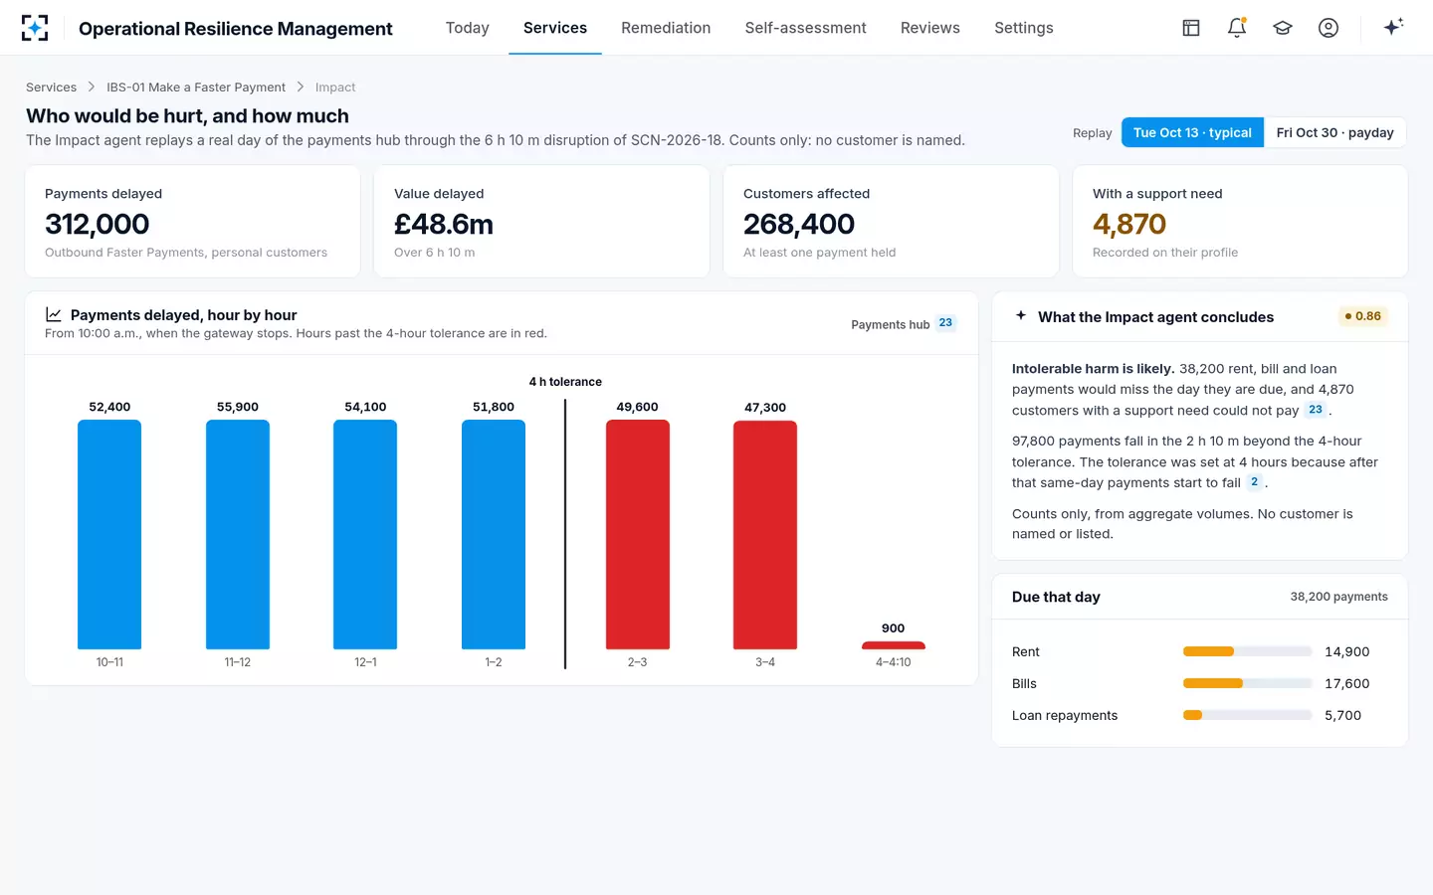Go to the Today tab

(468, 28)
